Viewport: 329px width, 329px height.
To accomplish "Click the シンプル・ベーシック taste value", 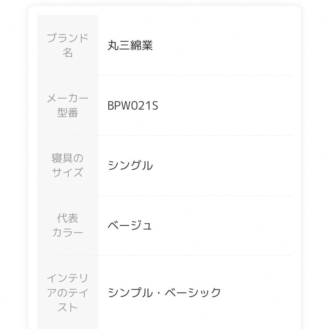I will [164, 292].
